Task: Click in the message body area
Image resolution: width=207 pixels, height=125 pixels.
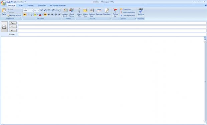Action: [102, 80]
